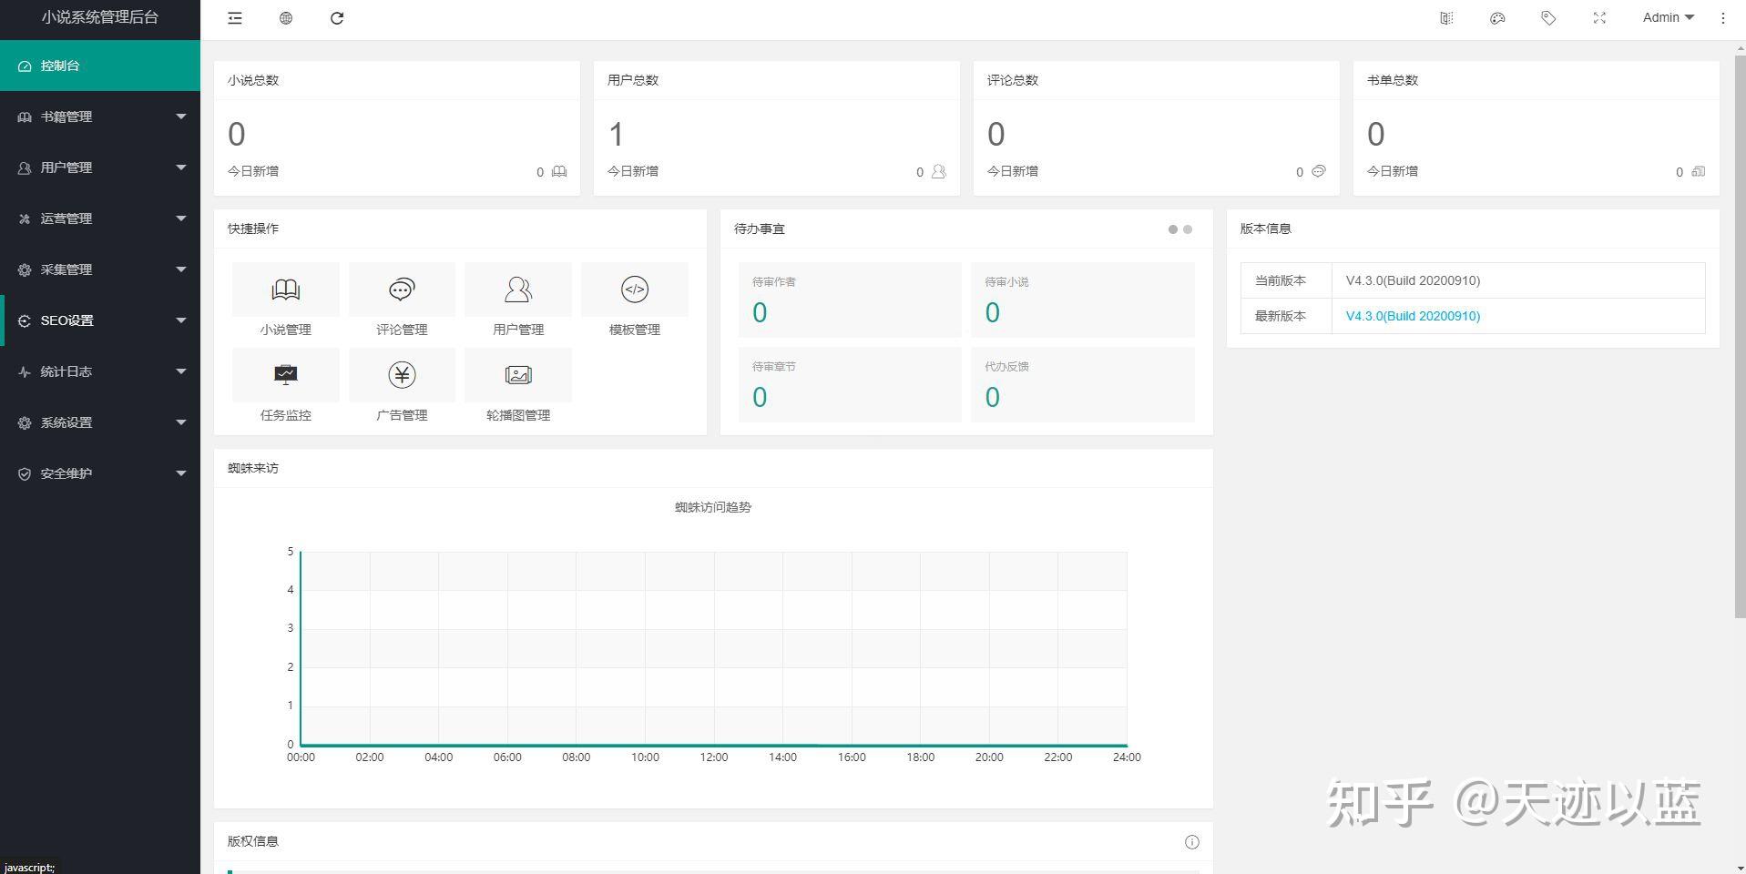Refresh the page with the reload icon
This screenshot has width=1746, height=874.
tap(337, 18)
